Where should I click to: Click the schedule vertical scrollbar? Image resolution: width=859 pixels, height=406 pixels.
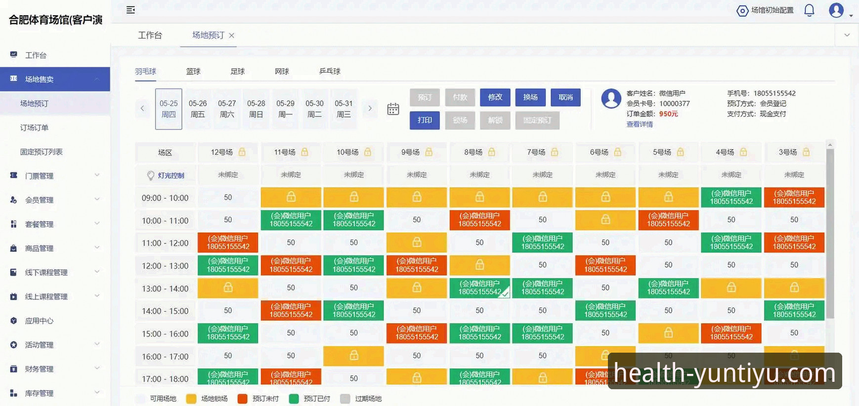(830, 233)
